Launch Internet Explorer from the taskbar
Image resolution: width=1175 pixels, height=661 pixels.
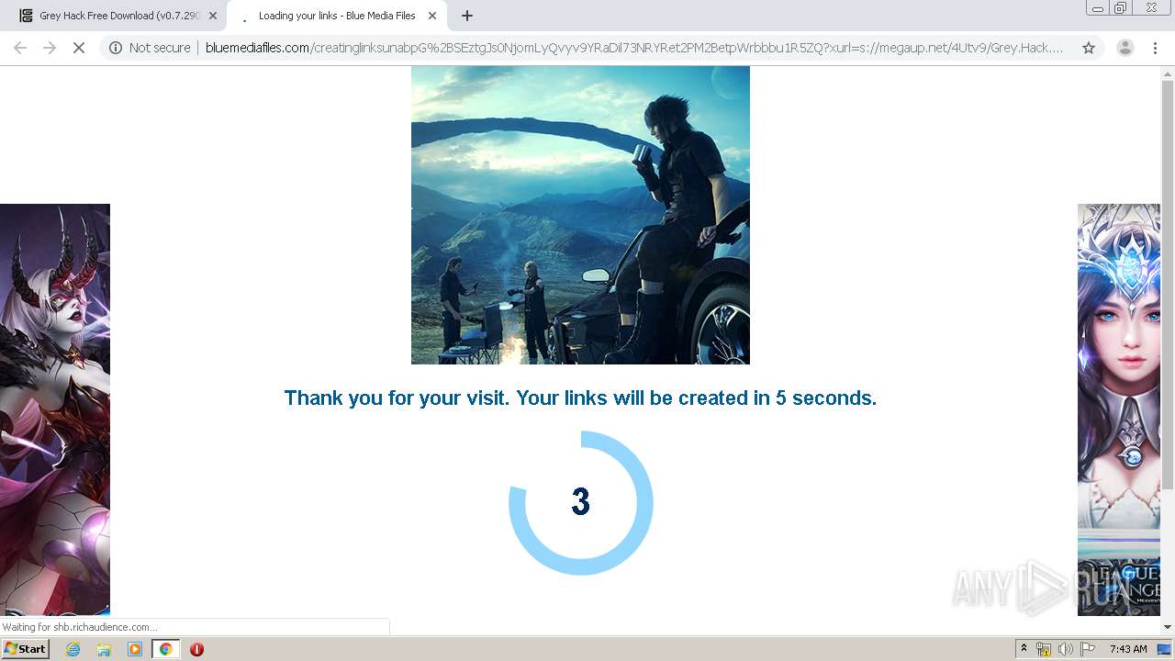(x=73, y=649)
